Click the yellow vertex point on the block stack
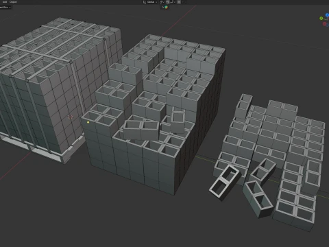Screen dimensions: 329x247 point(88,122)
